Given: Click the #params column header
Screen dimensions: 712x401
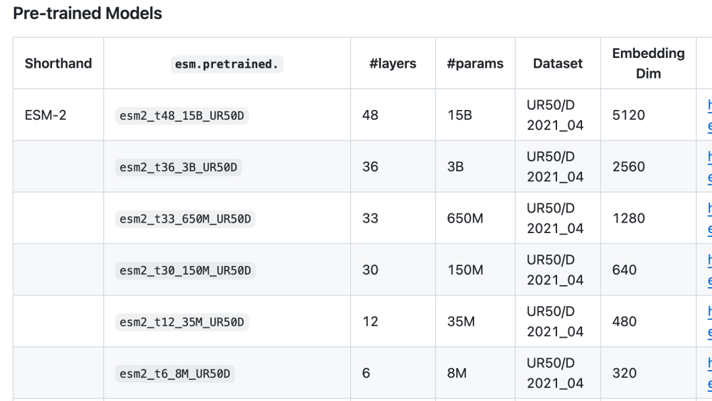Looking at the screenshot, I should [x=475, y=63].
